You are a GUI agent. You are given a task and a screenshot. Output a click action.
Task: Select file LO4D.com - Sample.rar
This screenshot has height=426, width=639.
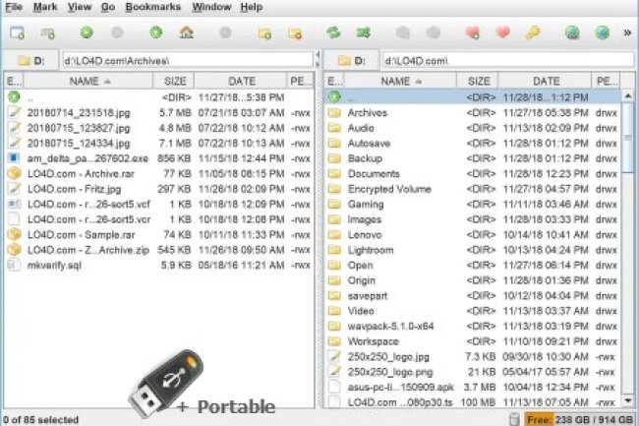tap(159, 234)
